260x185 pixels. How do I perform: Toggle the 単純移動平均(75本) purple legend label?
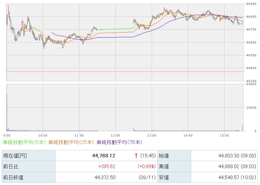[119, 142]
